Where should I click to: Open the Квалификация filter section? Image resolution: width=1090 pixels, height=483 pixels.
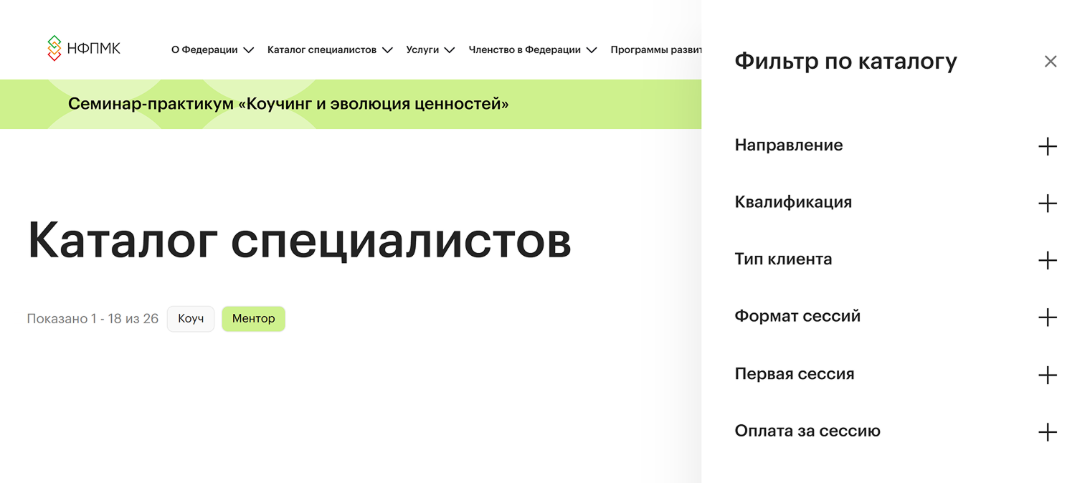coord(896,203)
